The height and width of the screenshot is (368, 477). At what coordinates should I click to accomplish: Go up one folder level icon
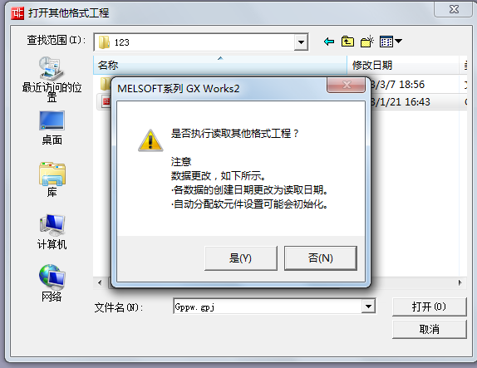point(347,42)
